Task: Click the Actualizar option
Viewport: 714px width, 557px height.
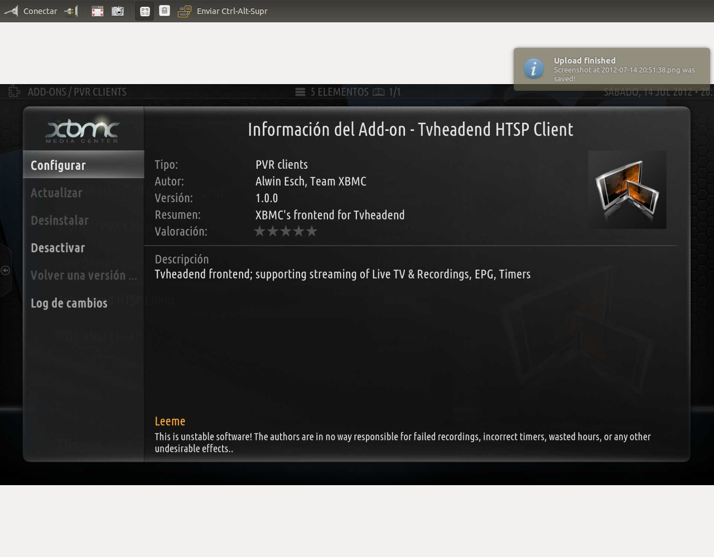Action: pyautogui.click(x=84, y=193)
